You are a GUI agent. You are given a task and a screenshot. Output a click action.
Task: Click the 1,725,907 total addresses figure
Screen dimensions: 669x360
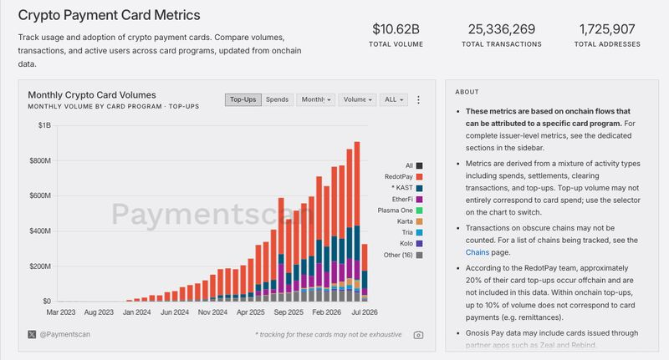(x=607, y=29)
